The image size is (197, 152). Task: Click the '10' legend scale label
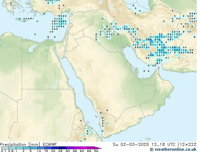[x=39, y=151]
